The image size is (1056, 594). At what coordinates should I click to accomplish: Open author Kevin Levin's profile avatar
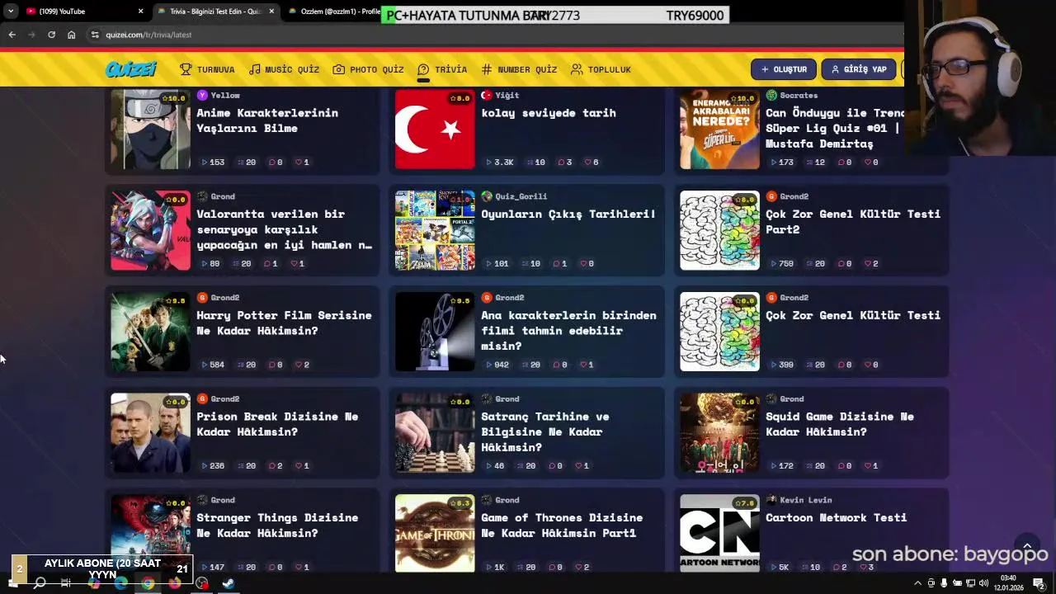771,500
